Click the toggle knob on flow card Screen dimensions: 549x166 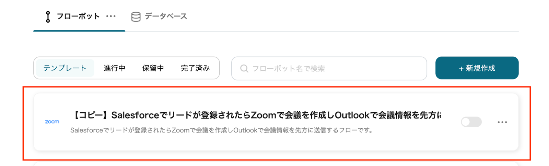point(466,122)
